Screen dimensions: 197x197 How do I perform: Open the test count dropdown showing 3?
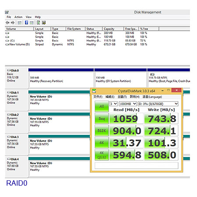click(113, 104)
